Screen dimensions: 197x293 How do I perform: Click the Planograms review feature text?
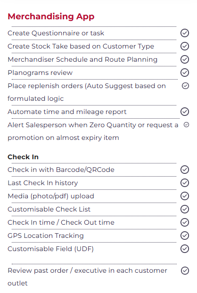pyautogui.click(x=40, y=73)
